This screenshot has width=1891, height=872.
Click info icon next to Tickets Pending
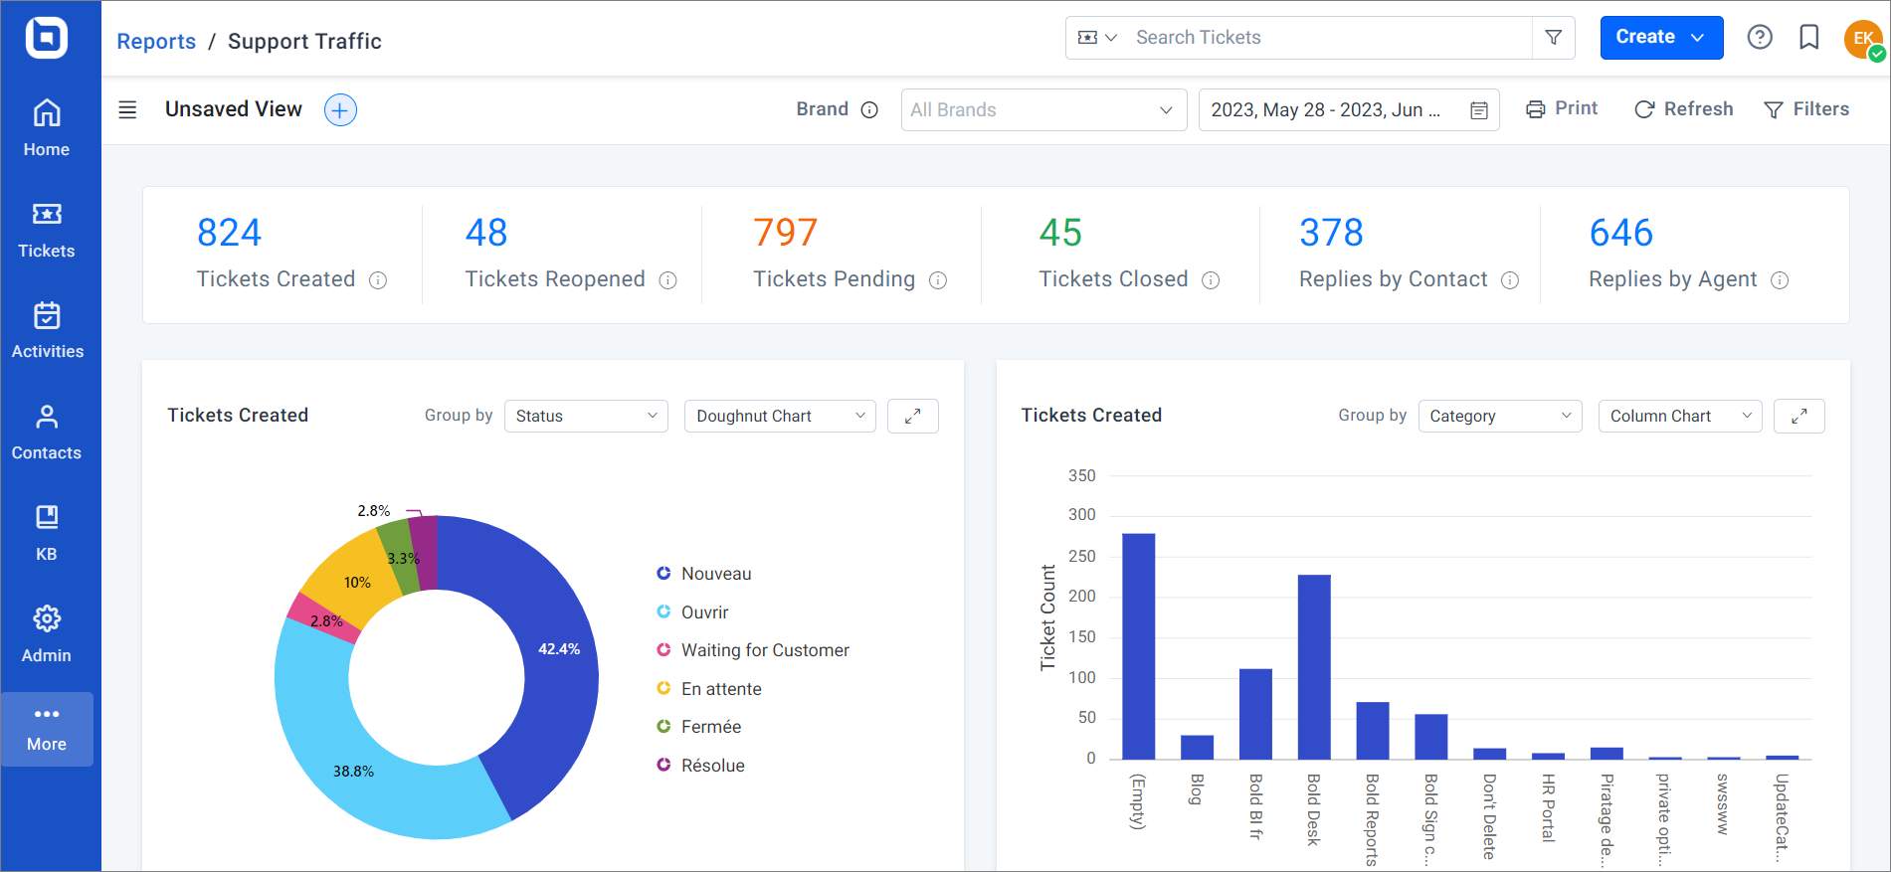938,280
